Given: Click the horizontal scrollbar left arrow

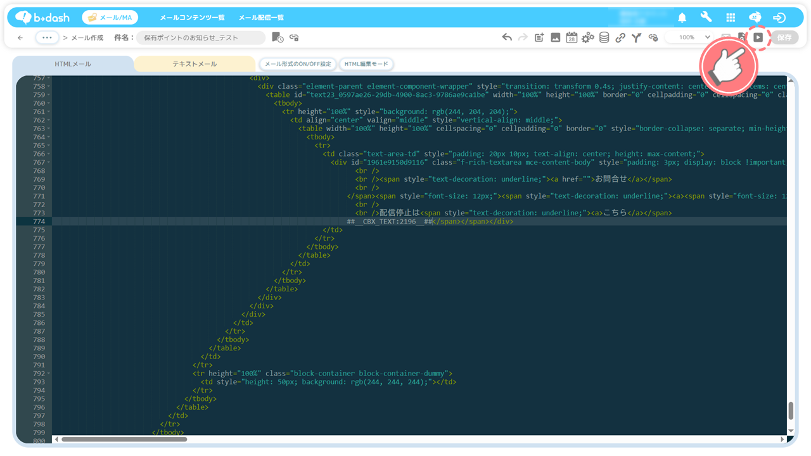Looking at the screenshot, I should [x=56, y=439].
